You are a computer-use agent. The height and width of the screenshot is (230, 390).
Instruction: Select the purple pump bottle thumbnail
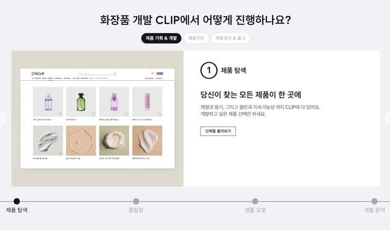pyautogui.click(x=114, y=101)
